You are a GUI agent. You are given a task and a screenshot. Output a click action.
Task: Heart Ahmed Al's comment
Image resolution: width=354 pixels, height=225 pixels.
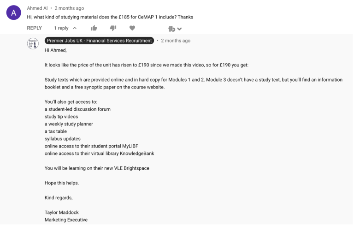tap(132, 28)
